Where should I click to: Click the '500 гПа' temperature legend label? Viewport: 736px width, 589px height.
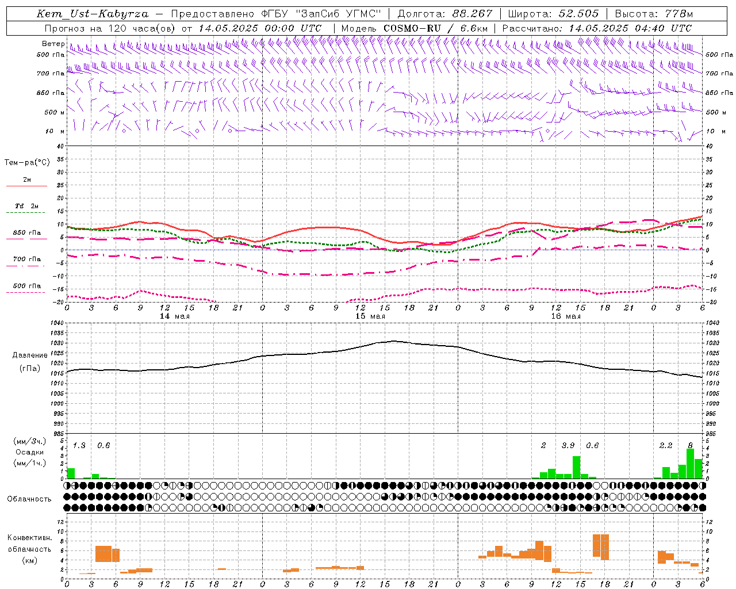click(27, 286)
